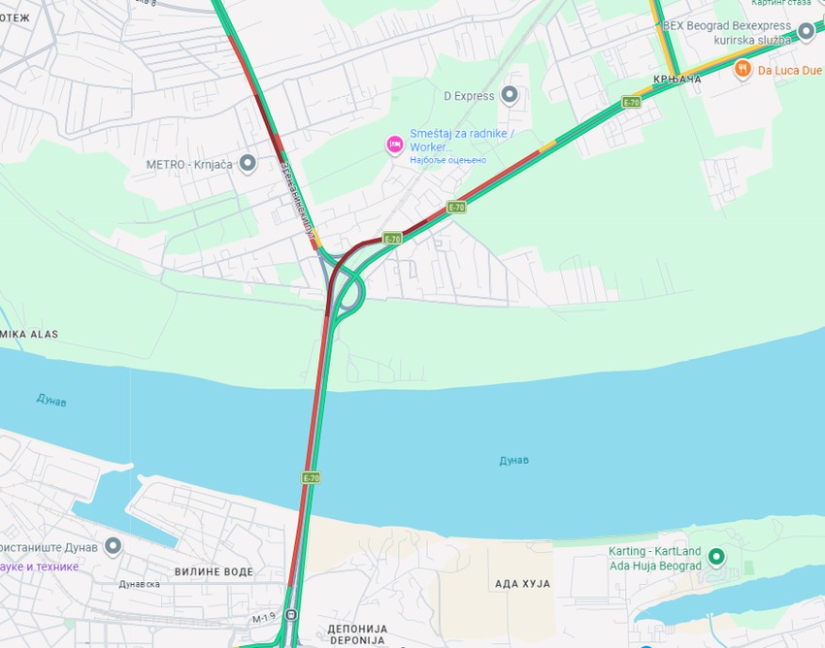Click the E-70 road badge on the bridge
This screenshot has height=648, width=825.
click(x=311, y=477)
